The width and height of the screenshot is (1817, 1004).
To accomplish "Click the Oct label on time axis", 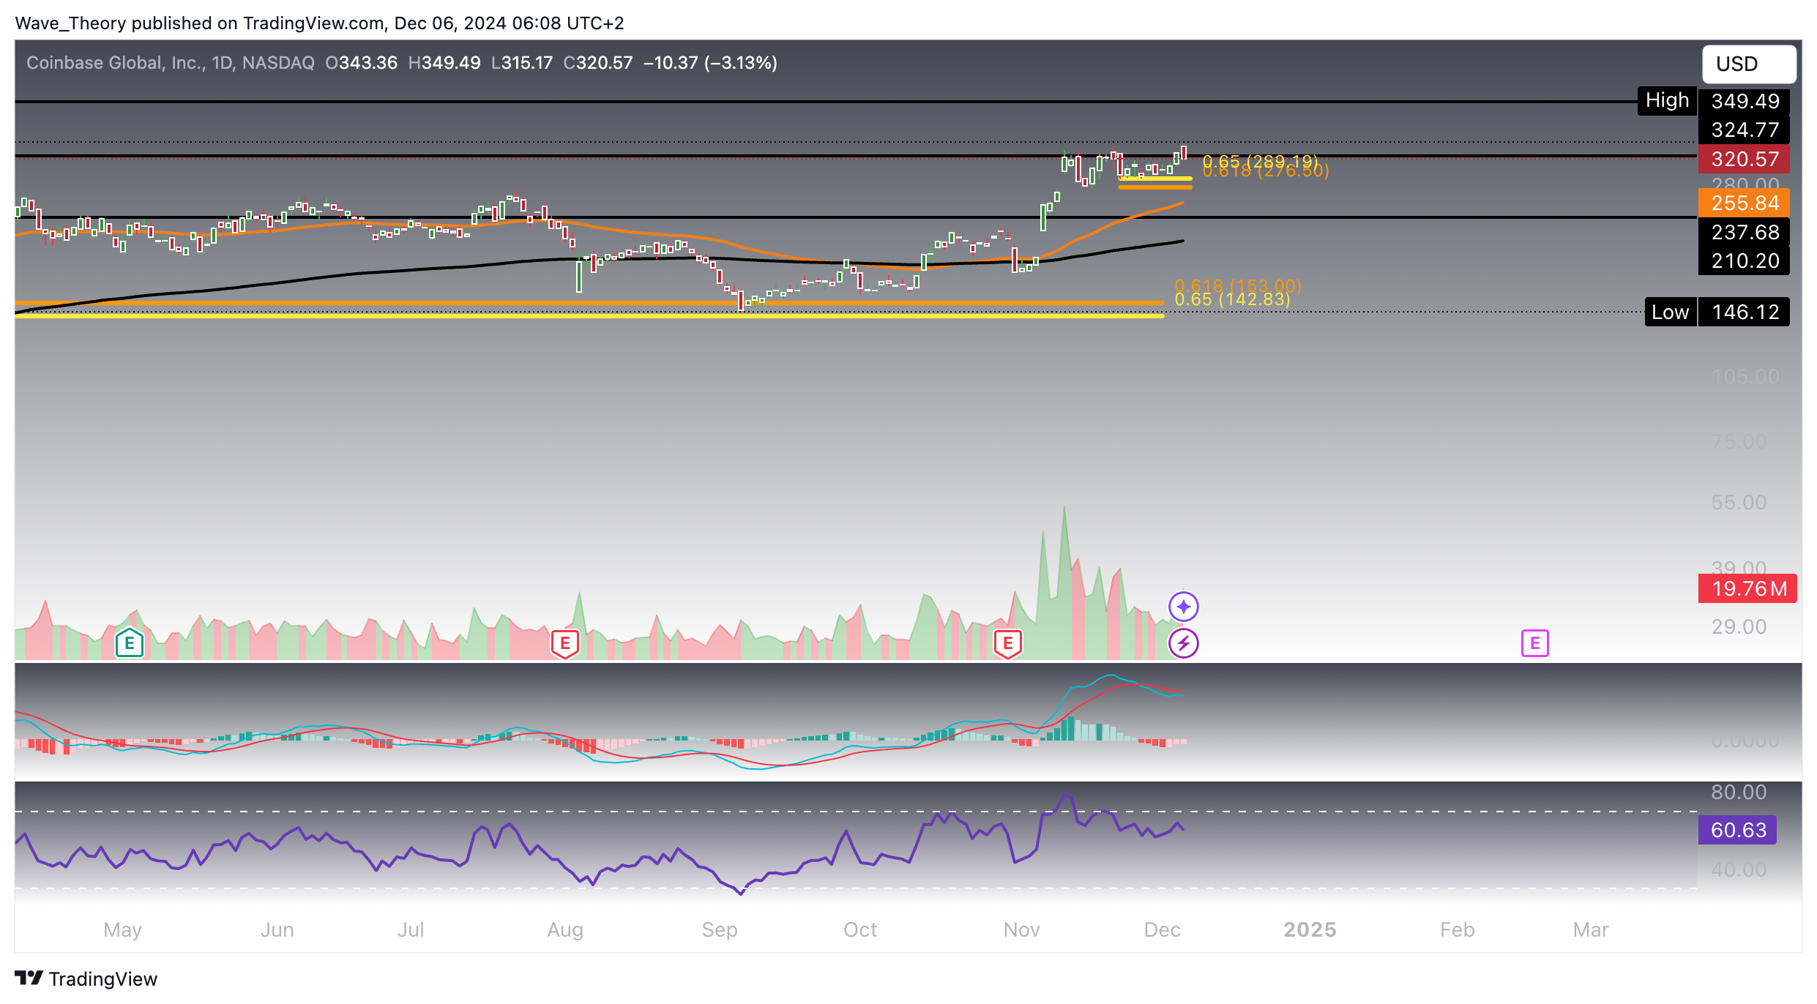I will [860, 930].
